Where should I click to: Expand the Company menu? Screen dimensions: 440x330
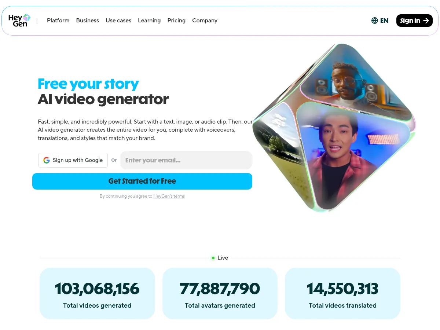[x=205, y=21]
